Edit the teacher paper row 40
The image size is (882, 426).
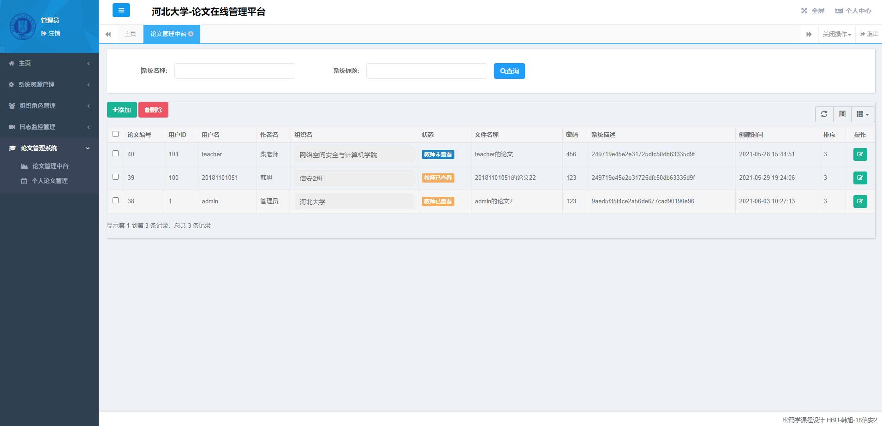[x=860, y=154]
